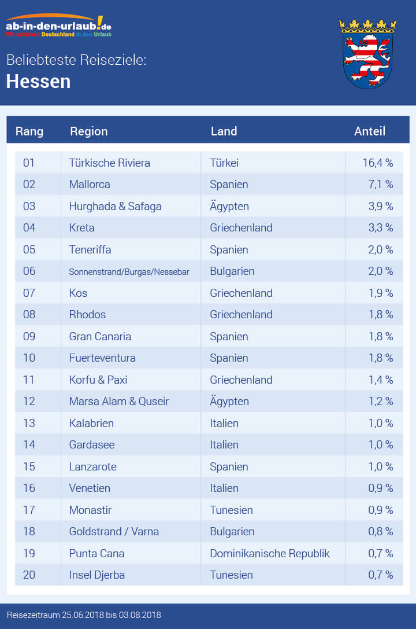Click Dominikanische Republik in Land column
Screen dimensions: 416x629
[x=270, y=553]
